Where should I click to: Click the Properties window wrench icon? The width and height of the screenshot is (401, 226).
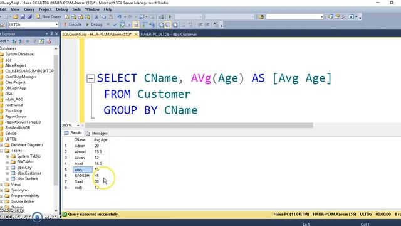(x=344, y=17)
